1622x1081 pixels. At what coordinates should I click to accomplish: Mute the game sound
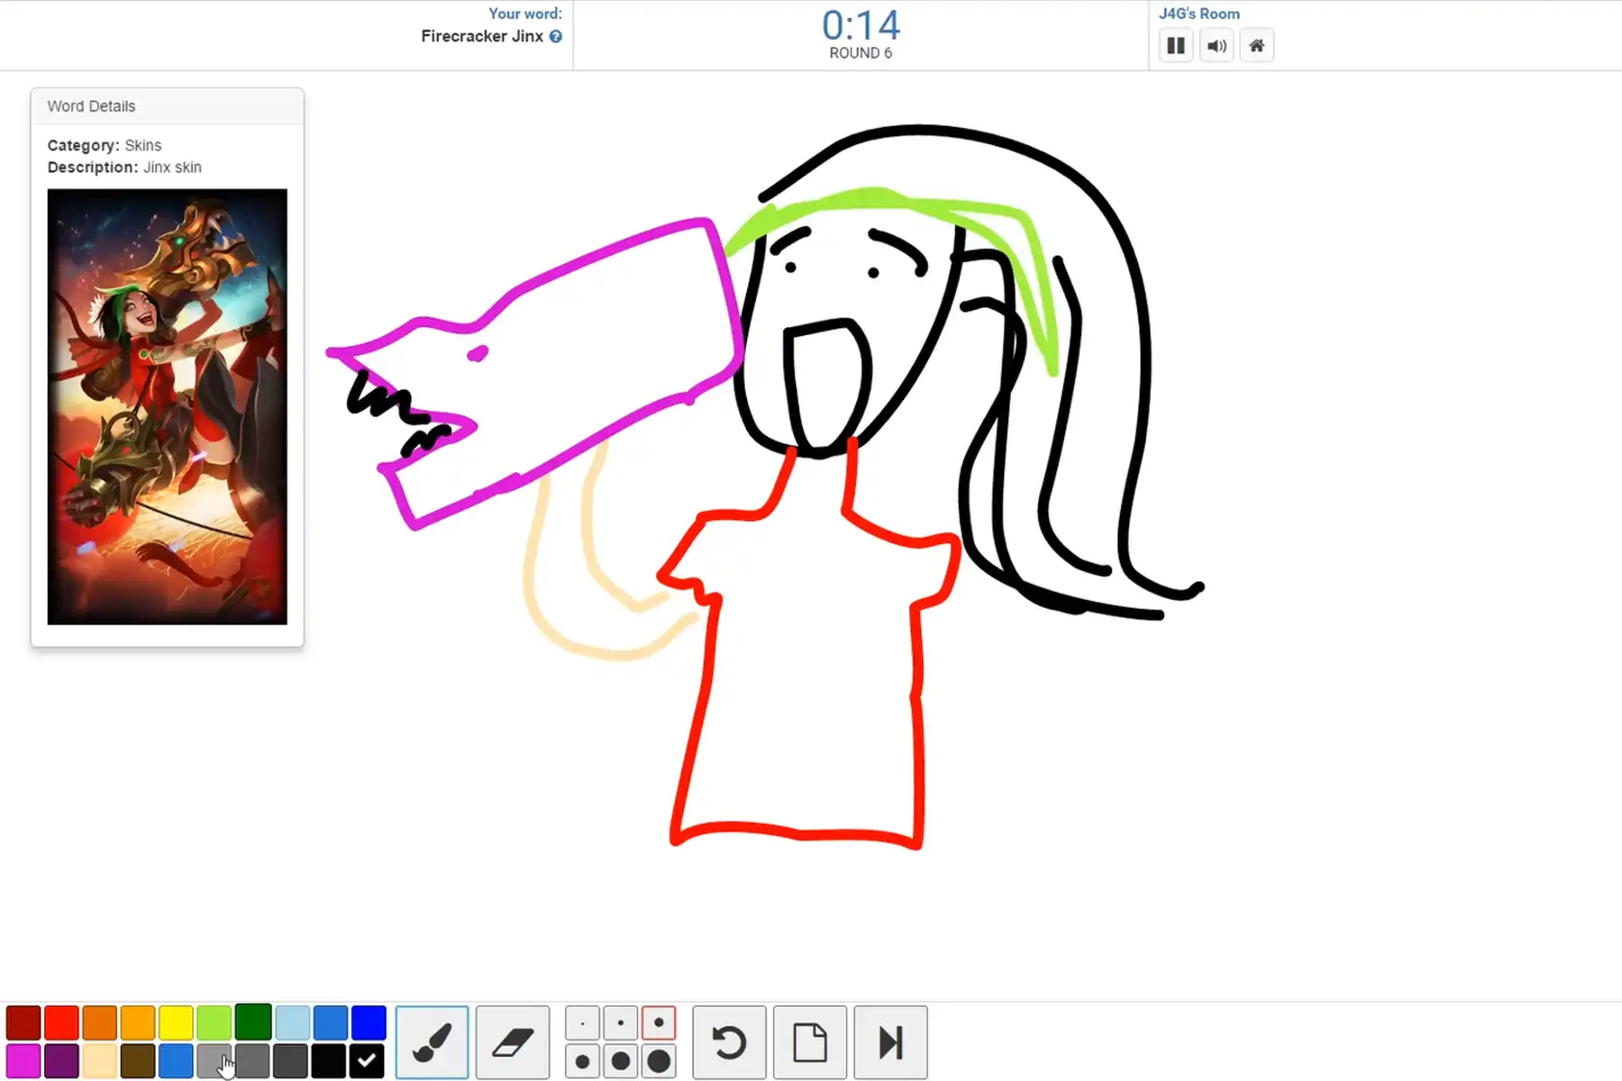(x=1216, y=45)
